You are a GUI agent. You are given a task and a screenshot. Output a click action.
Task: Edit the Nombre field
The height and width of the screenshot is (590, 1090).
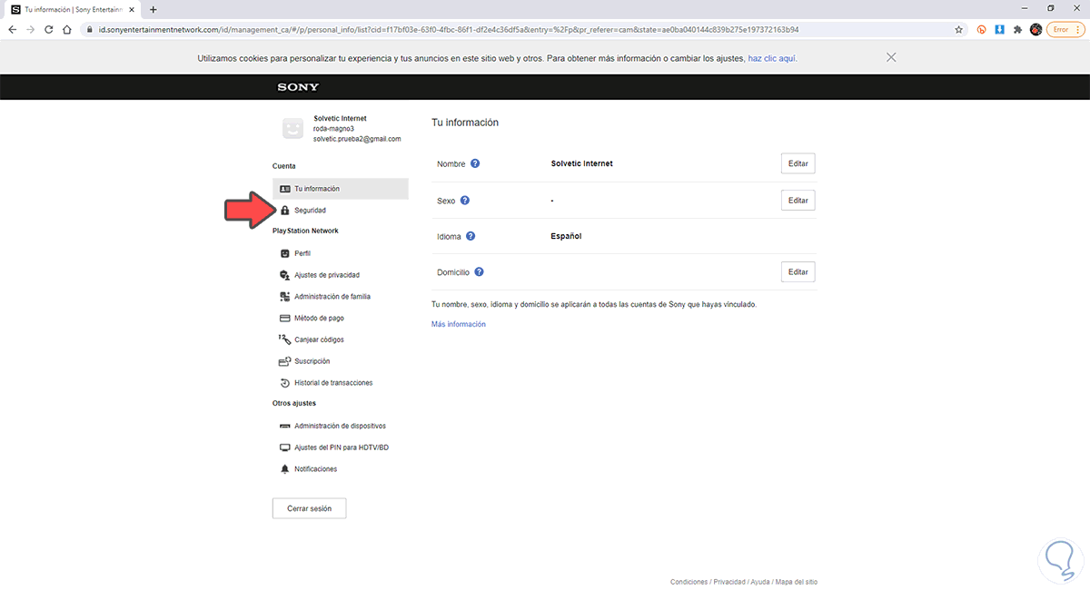coord(798,163)
